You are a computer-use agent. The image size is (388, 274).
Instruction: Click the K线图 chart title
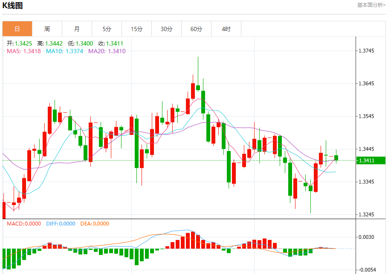click(x=12, y=6)
